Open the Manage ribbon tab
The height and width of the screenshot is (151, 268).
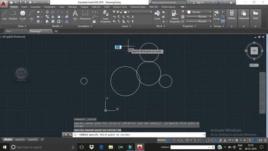(x=72, y=7)
